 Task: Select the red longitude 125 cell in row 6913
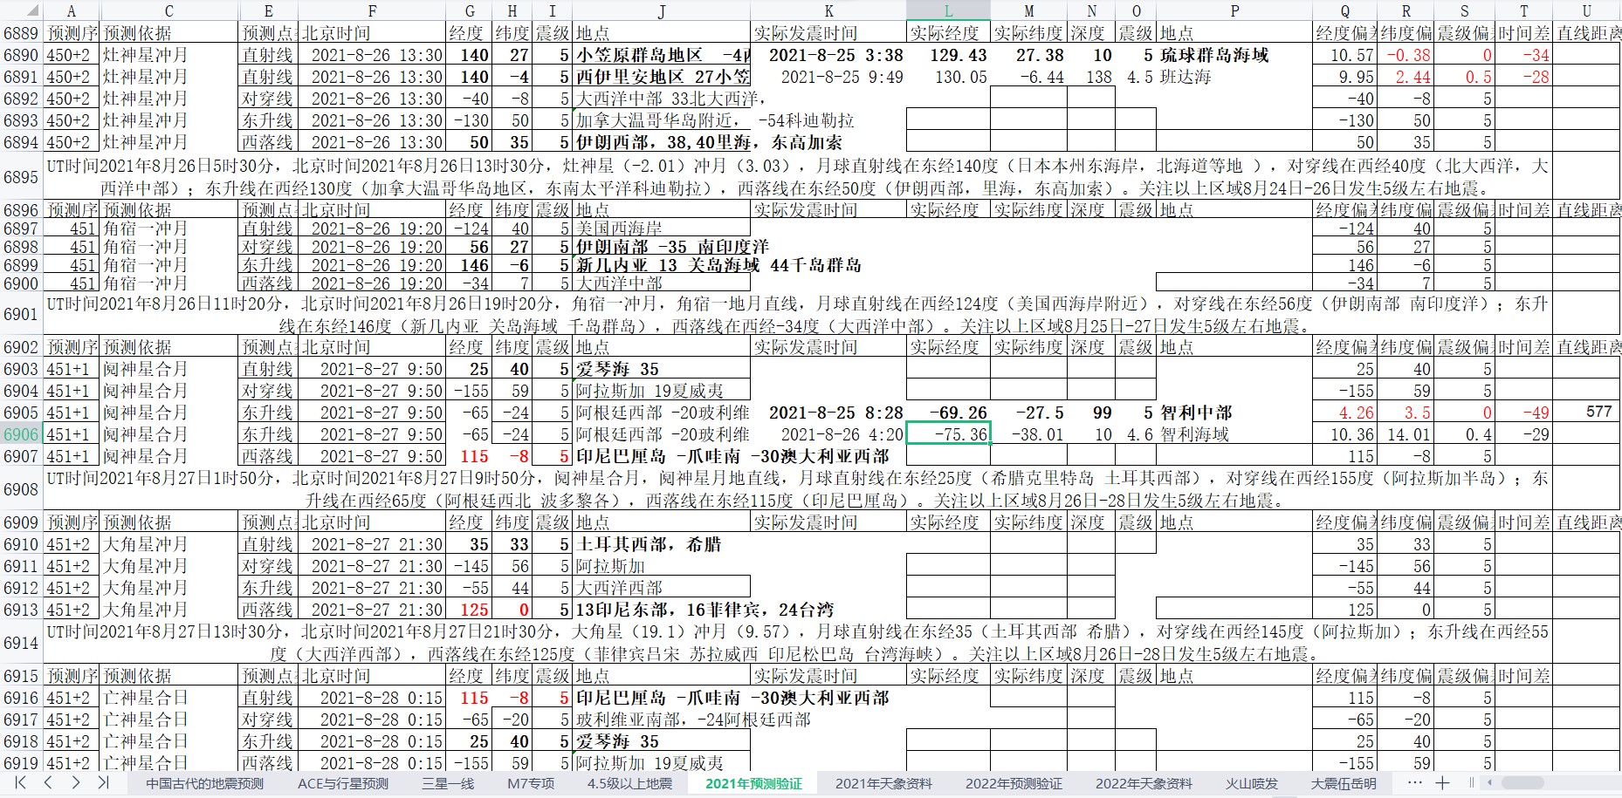469,610
